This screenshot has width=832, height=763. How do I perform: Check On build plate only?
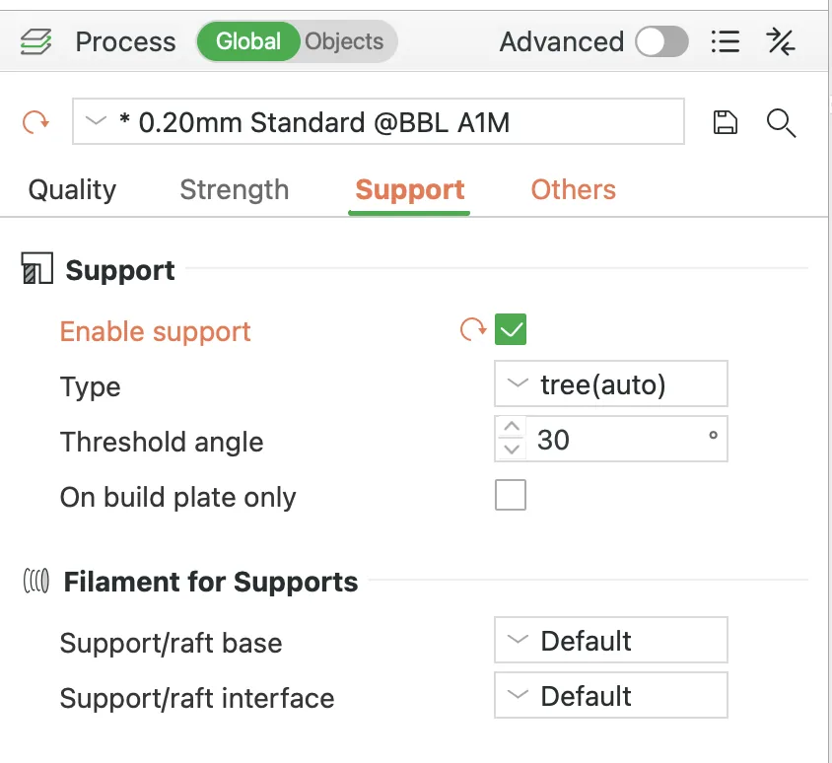click(x=511, y=495)
